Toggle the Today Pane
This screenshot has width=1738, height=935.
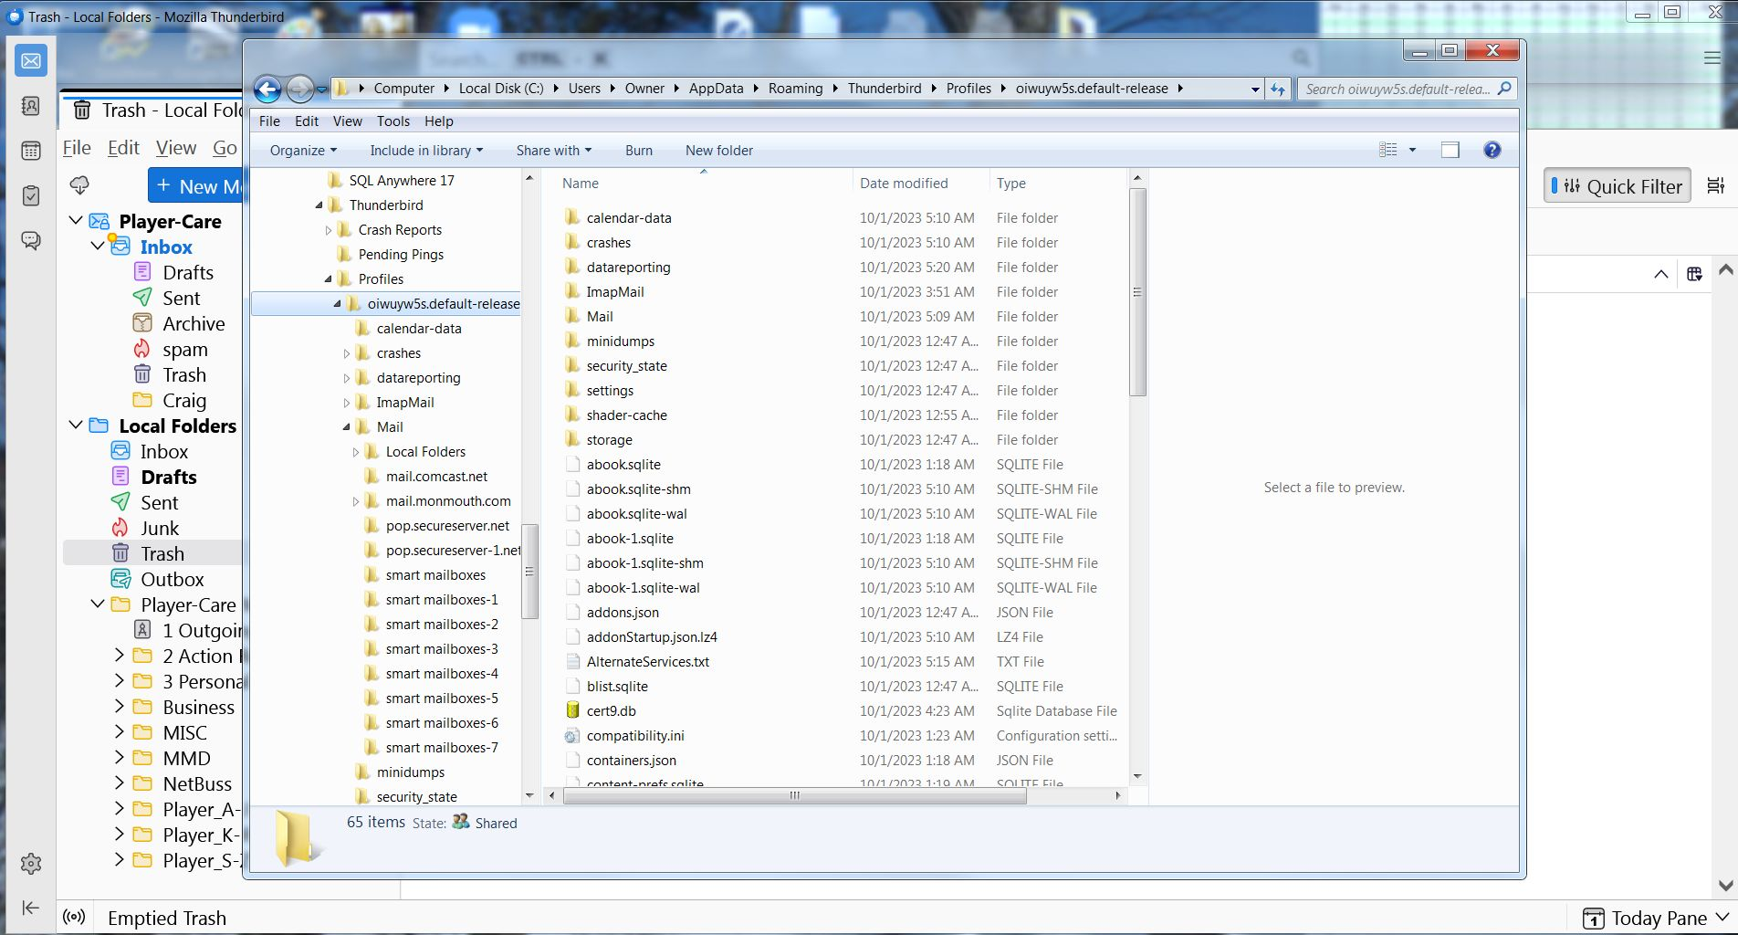tap(1656, 918)
